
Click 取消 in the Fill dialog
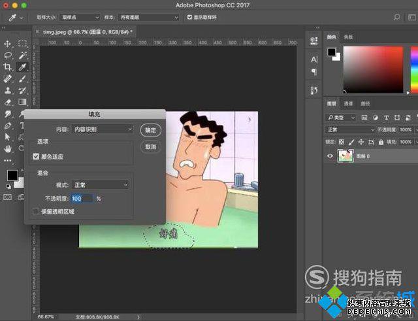pos(150,146)
